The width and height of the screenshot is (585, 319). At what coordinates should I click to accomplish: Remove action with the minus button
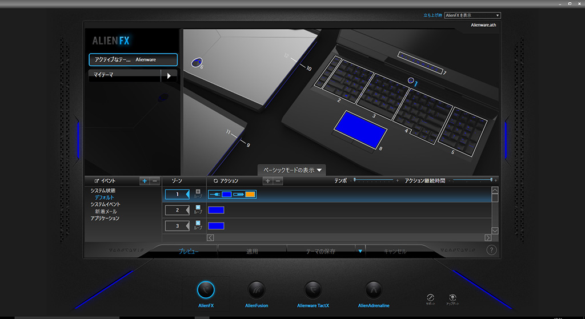click(x=278, y=181)
